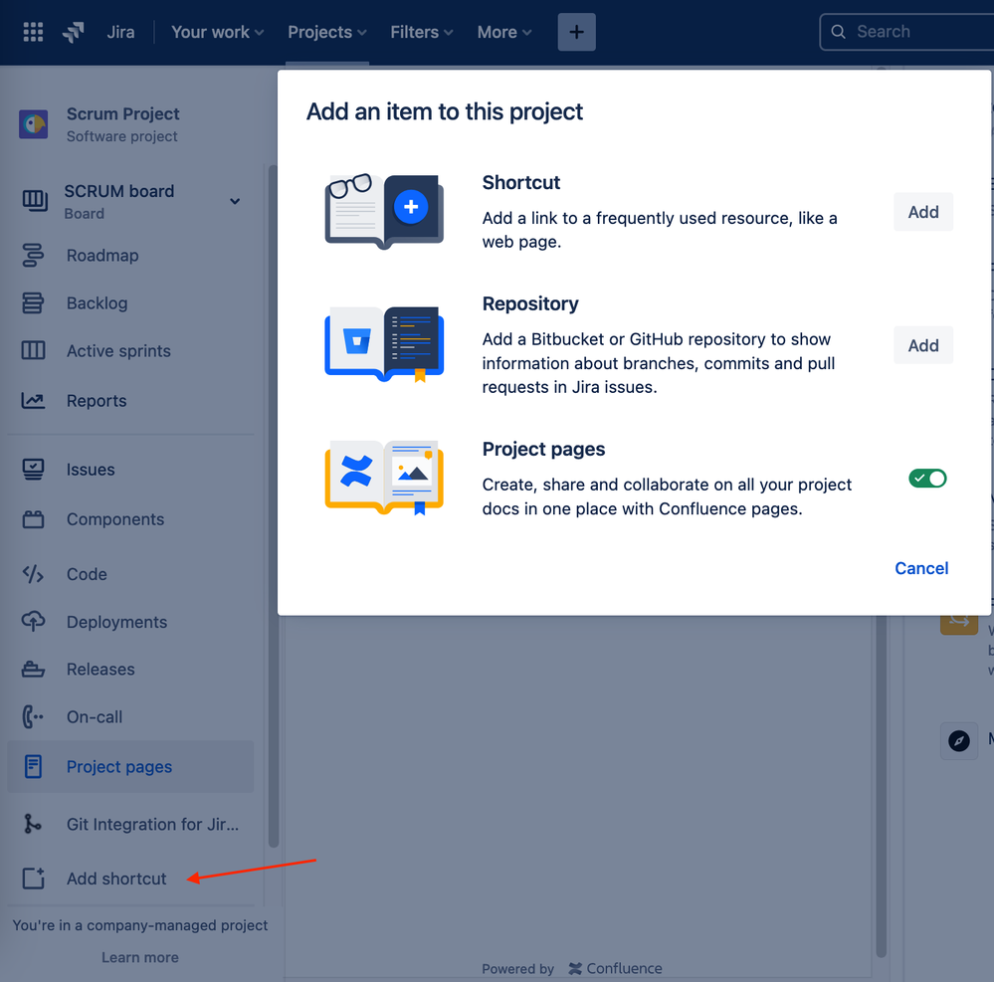Viewport: 994px width, 982px height.
Task: Click the Jira home text link
Action: point(120,32)
